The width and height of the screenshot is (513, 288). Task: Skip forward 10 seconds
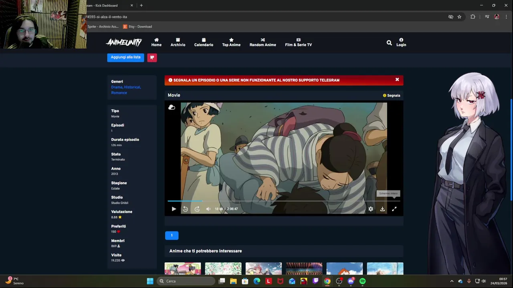[197, 209]
